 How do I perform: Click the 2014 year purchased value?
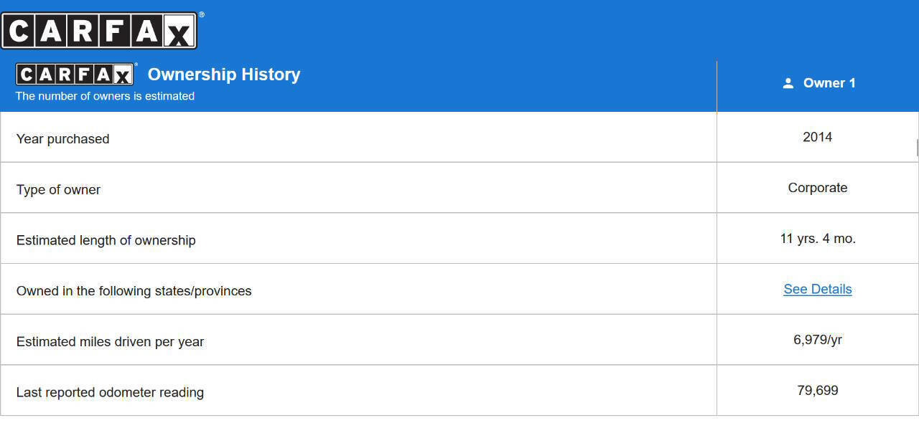coord(817,137)
